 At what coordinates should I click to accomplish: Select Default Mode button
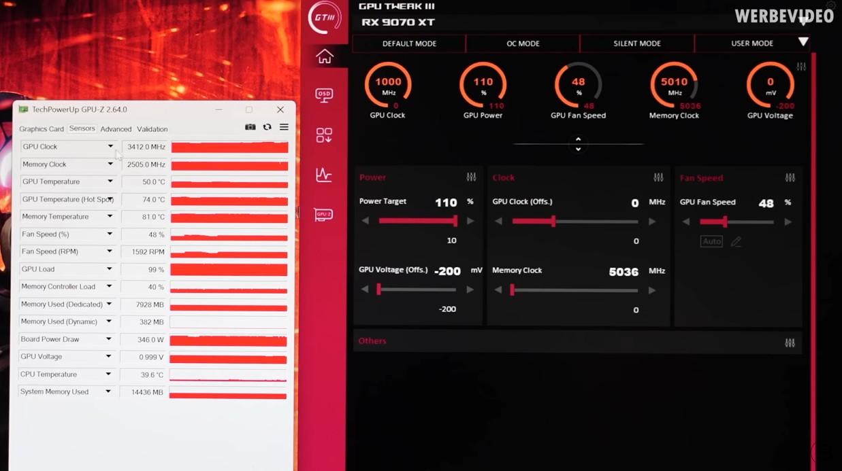(x=409, y=43)
